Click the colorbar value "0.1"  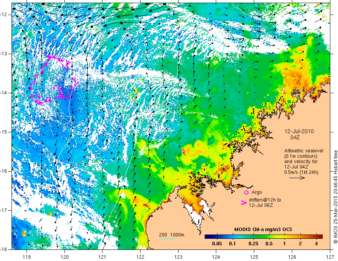pos(232,244)
